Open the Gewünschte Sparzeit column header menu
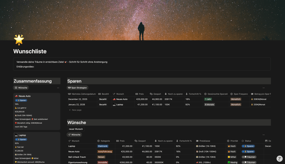This screenshot has height=164, width=285. pos(216,94)
